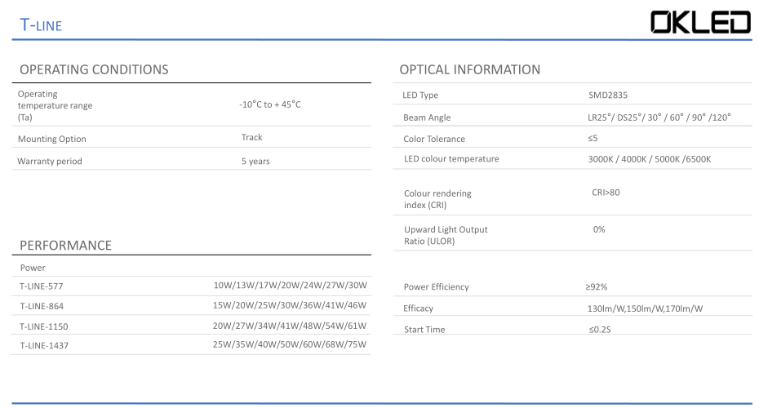The image size is (759, 408).
Task: Select '10W/13W/17W/20W/24W/27W/30W' power values
Action: 290,286
